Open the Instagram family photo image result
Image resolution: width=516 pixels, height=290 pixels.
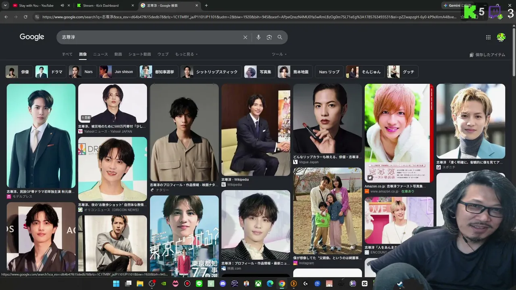pyautogui.click(x=327, y=211)
